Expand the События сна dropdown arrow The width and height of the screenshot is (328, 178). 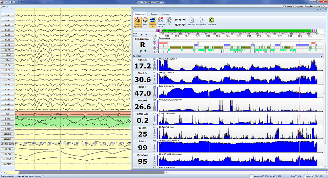(162, 27)
